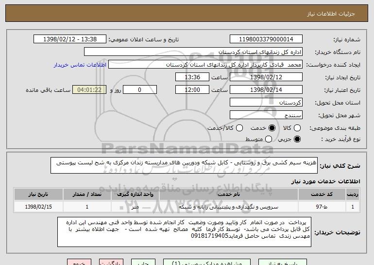Viewport: 374px width, 265px height.
Task: Click the need date cell 1398/02/15
Action: [x=38, y=207]
